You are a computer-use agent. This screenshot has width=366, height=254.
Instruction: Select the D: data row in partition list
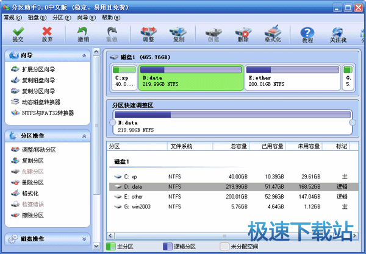(234, 186)
